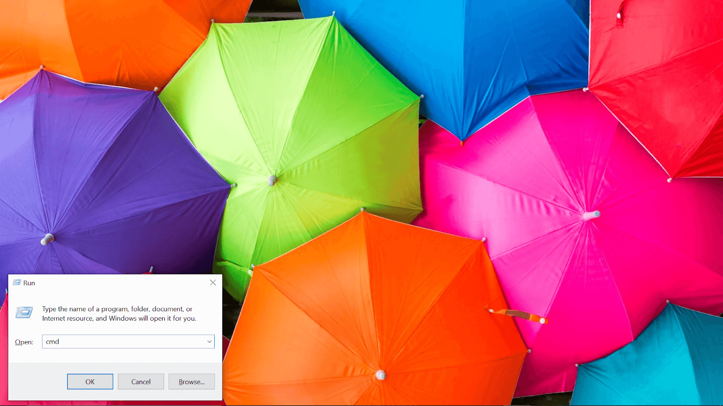
Task: Close the Run dialog with the X
Action: (x=213, y=283)
